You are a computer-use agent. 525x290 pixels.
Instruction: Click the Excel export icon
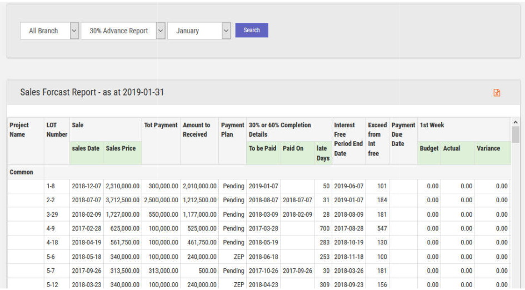pyautogui.click(x=497, y=93)
